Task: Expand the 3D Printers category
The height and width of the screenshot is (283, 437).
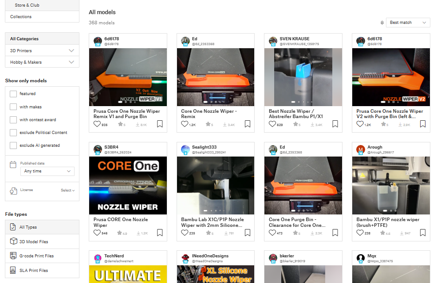Action: [42, 50]
